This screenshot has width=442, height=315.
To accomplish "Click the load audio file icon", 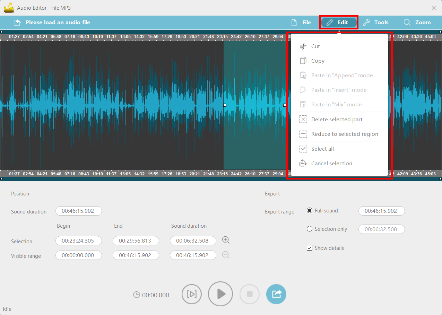I will point(17,22).
